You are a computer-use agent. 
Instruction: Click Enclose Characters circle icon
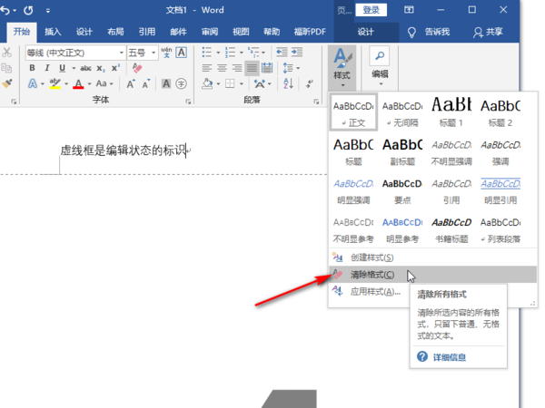[x=181, y=83]
